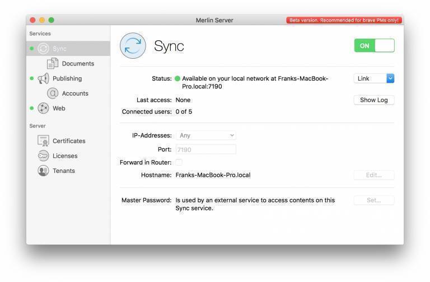430x282 pixels.
Task: Click hostname text Franks-MacBook-Pro.local
Action: click(213, 175)
